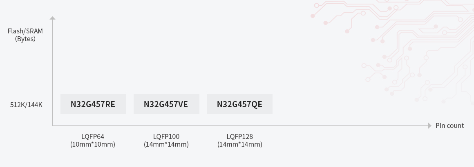Click the origin corner where the axes meet
474x167 pixels.
52,125
